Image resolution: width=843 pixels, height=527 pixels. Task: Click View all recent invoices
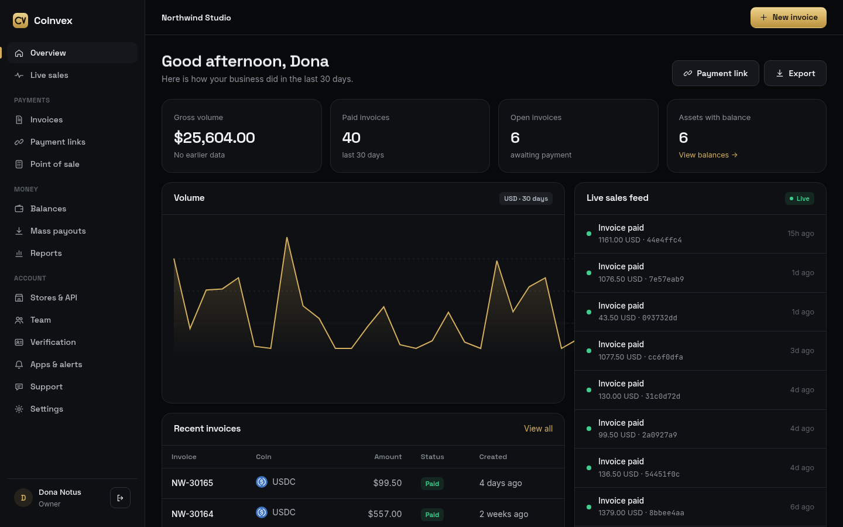click(538, 429)
